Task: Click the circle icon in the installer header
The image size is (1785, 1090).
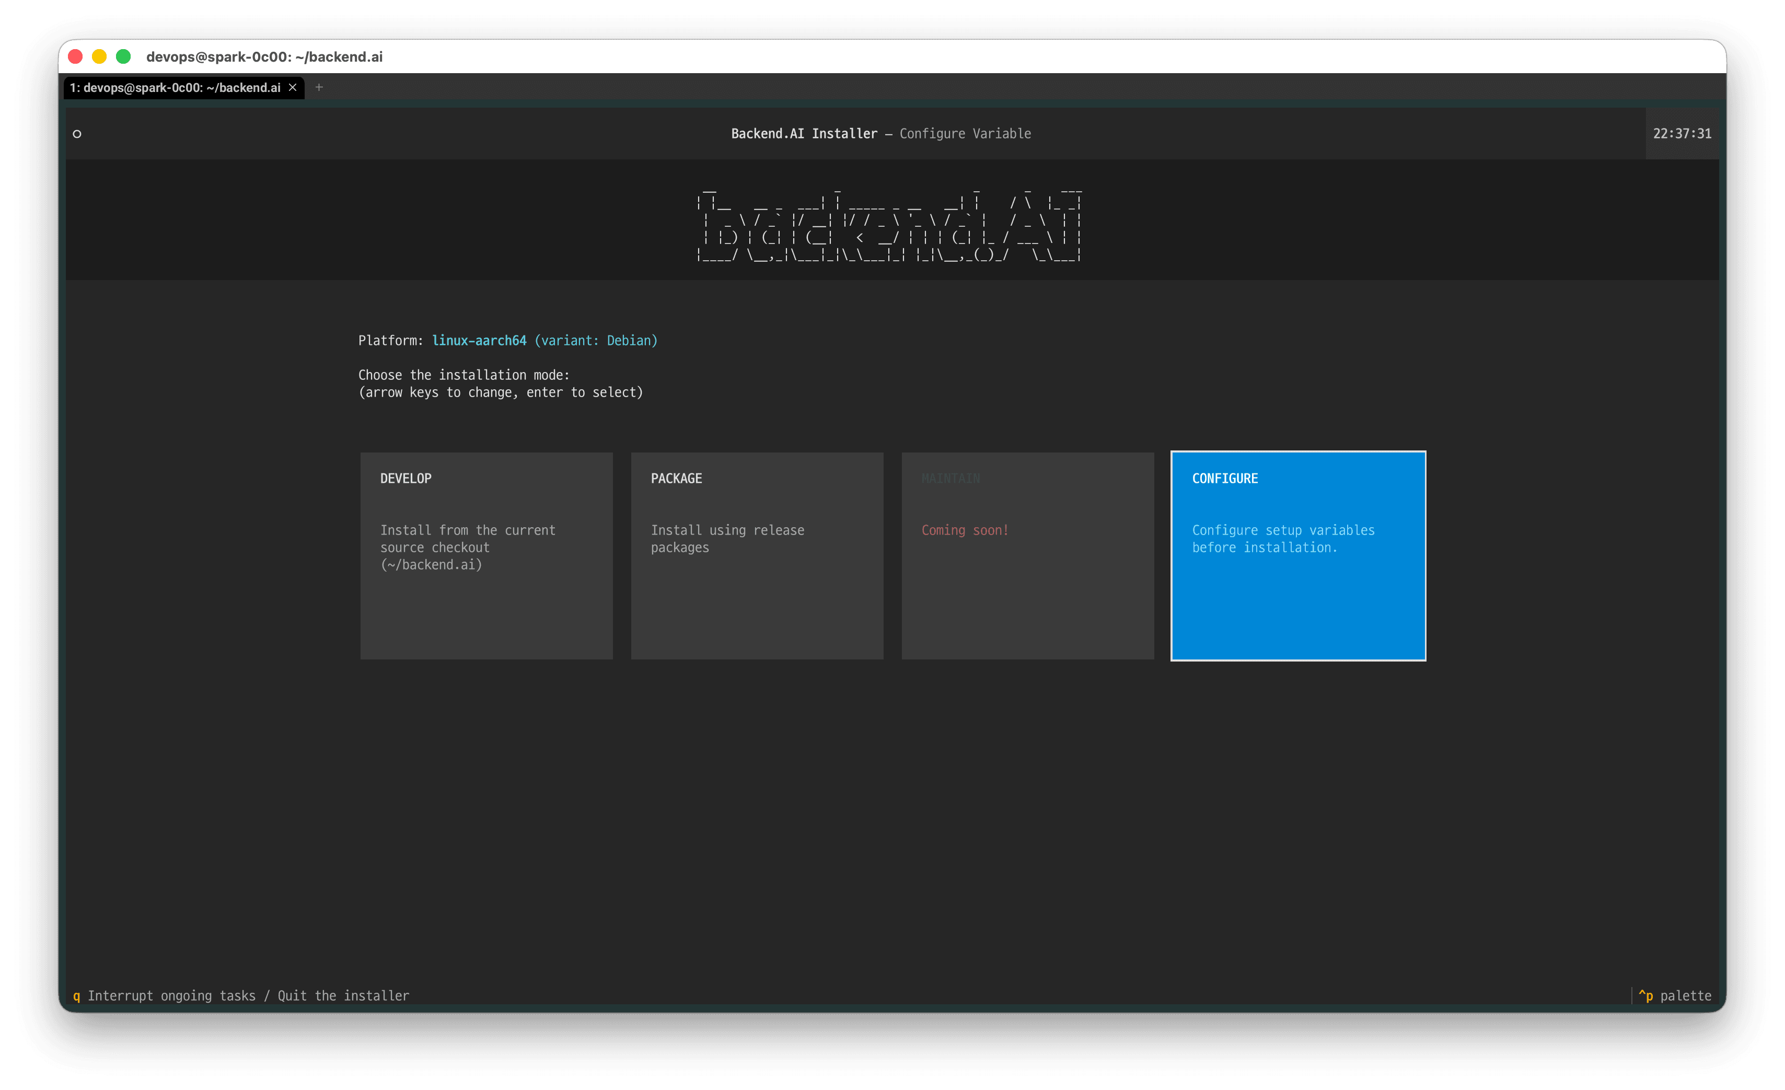Action: click(x=77, y=134)
